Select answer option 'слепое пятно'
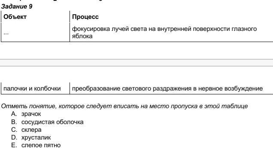273x155 pixels. pyautogui.click(x=41, y=145)
